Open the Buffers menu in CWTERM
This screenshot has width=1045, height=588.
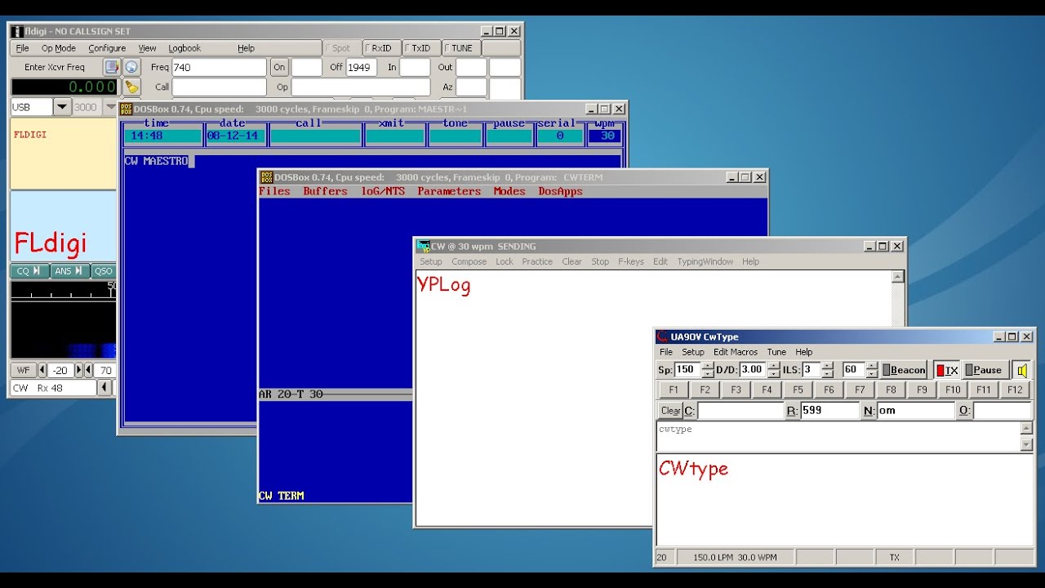tap(325, 191)
